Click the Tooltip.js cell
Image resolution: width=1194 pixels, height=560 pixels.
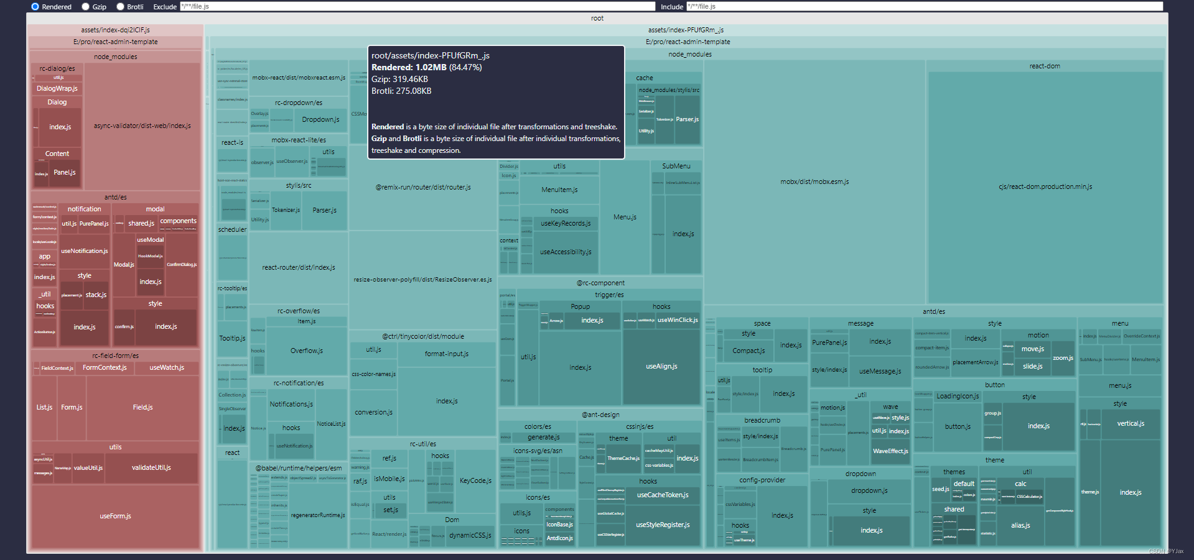pos(232,339)
